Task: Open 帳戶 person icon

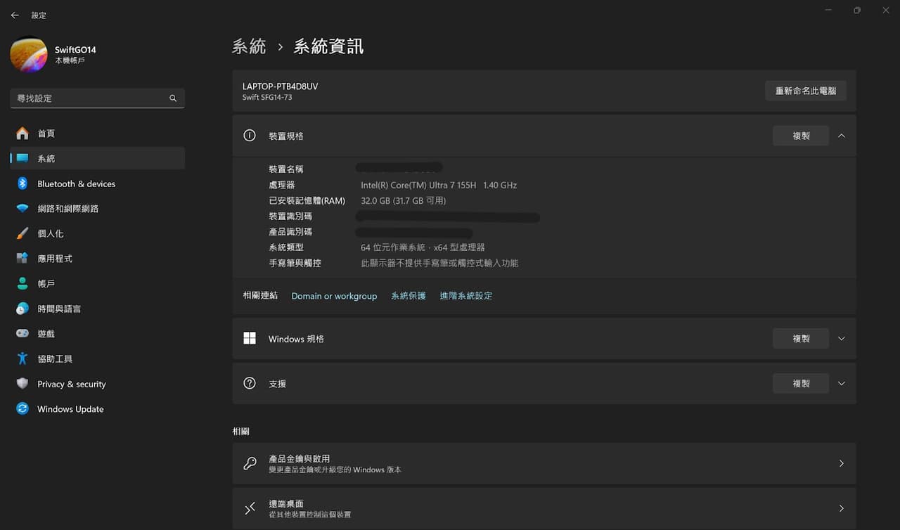Action: 22,284
